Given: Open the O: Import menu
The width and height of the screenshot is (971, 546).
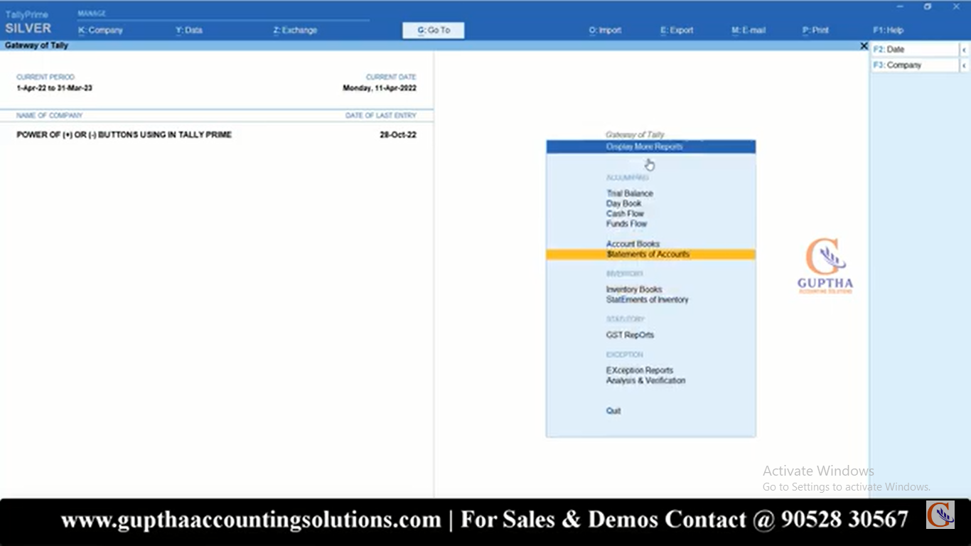Looking at the screenshot, I should pos(605,31).
